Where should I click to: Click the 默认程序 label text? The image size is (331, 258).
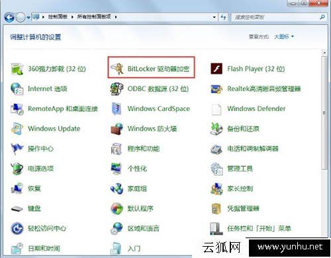140,208
